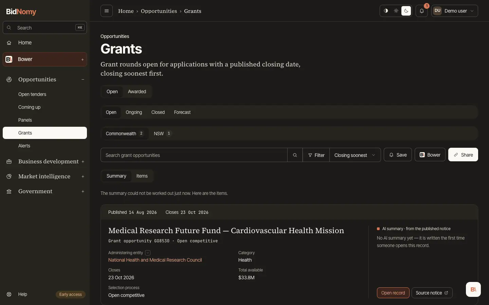
Task: Click the Save button
Action: tap(398, 155)
